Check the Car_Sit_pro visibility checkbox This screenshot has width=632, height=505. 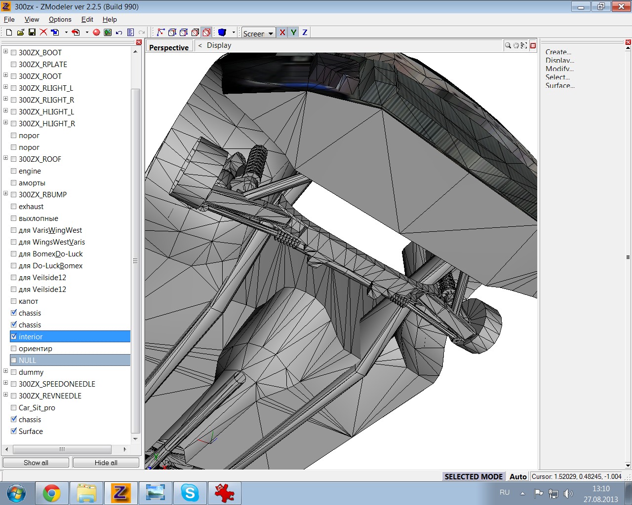(x=14, y=407)
